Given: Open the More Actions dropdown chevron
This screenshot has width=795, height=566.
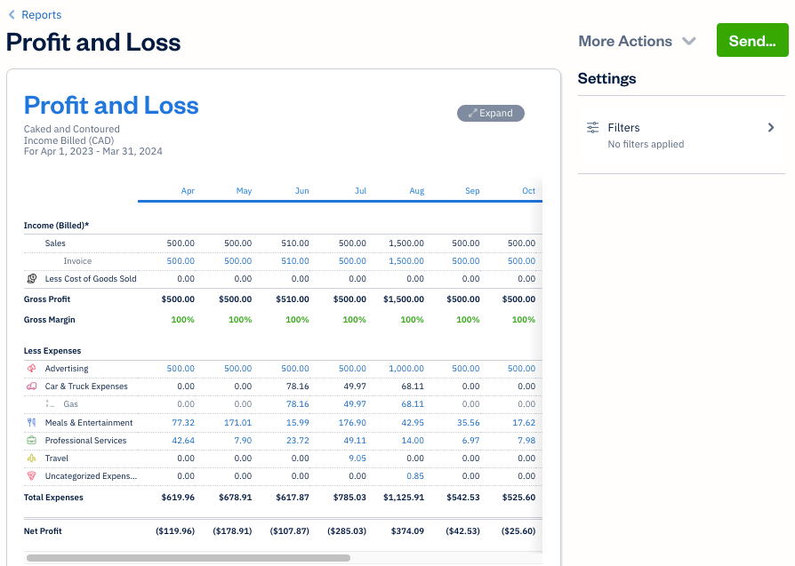Looking at the screenshot, I should (x=688, y=41).
